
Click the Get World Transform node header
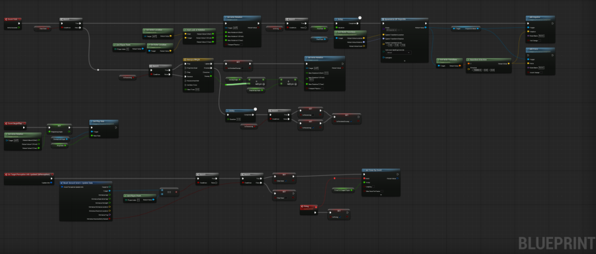click(x=350, y=32)
